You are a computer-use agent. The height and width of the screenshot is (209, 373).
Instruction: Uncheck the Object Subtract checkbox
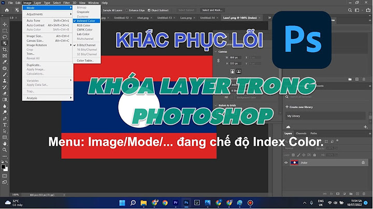tap(149, 10)
